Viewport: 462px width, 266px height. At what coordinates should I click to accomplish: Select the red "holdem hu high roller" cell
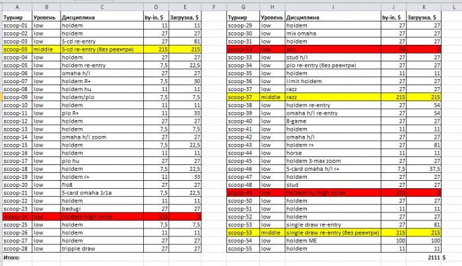point(333,193)
